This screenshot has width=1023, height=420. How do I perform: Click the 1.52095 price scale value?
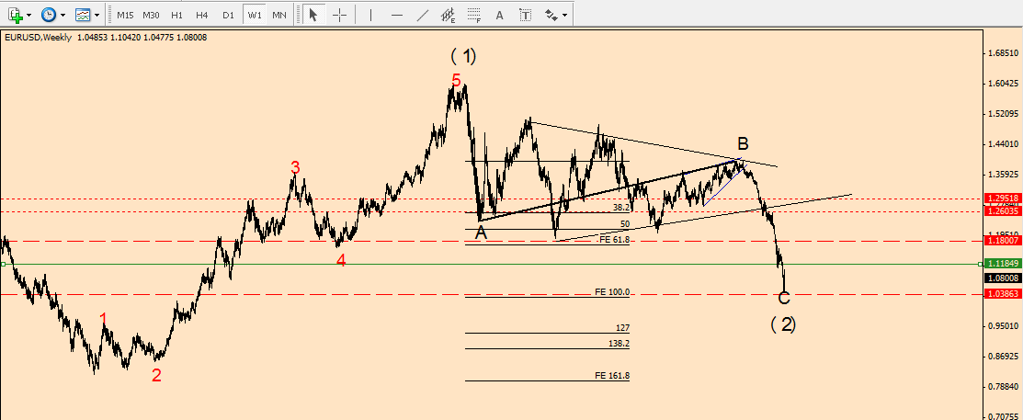point(1003,113)
